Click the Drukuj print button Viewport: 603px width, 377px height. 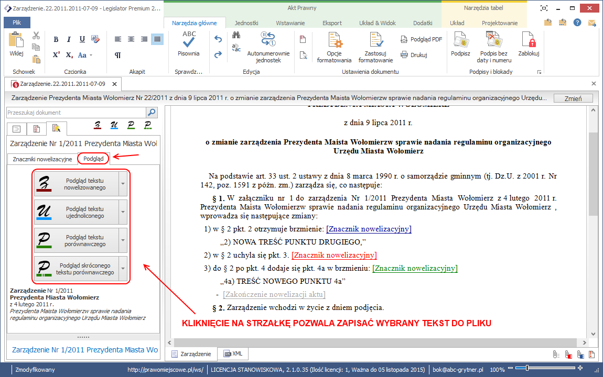414,55
